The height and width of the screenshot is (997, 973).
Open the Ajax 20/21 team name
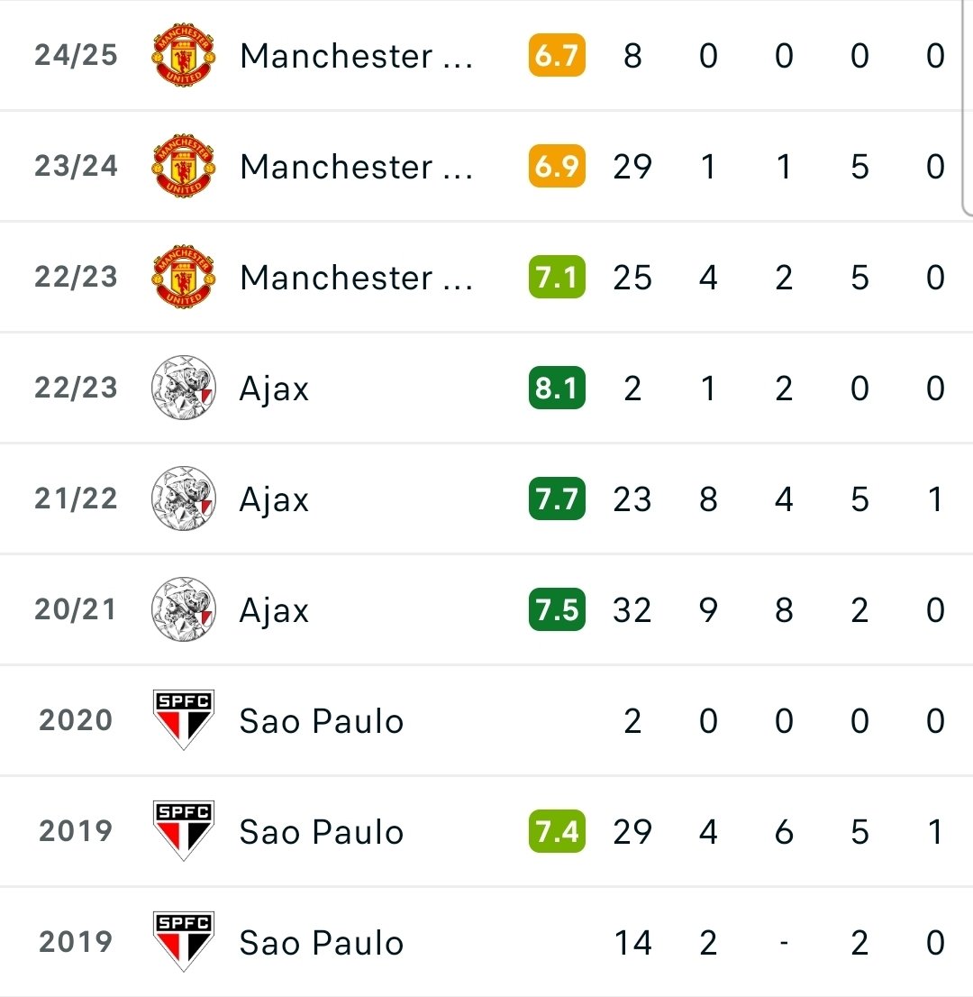coord(274,610)
